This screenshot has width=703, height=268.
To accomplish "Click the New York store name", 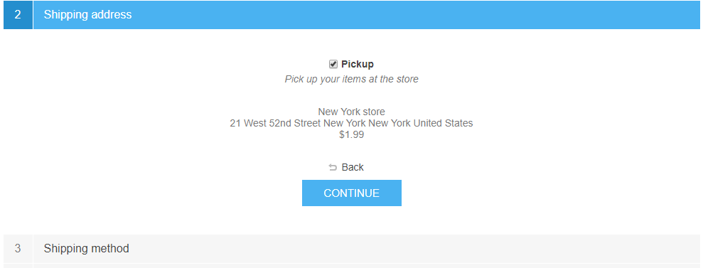I will click(351, 112).
